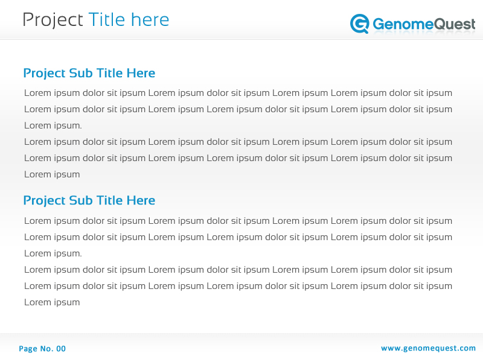
Task: Click the first text line under the second subtitle
Action: (x=238, y=221)
